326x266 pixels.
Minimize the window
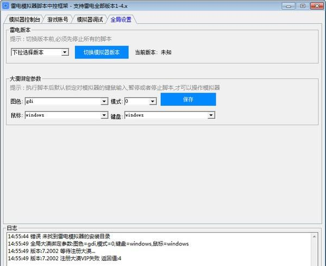tap(289, 6)
